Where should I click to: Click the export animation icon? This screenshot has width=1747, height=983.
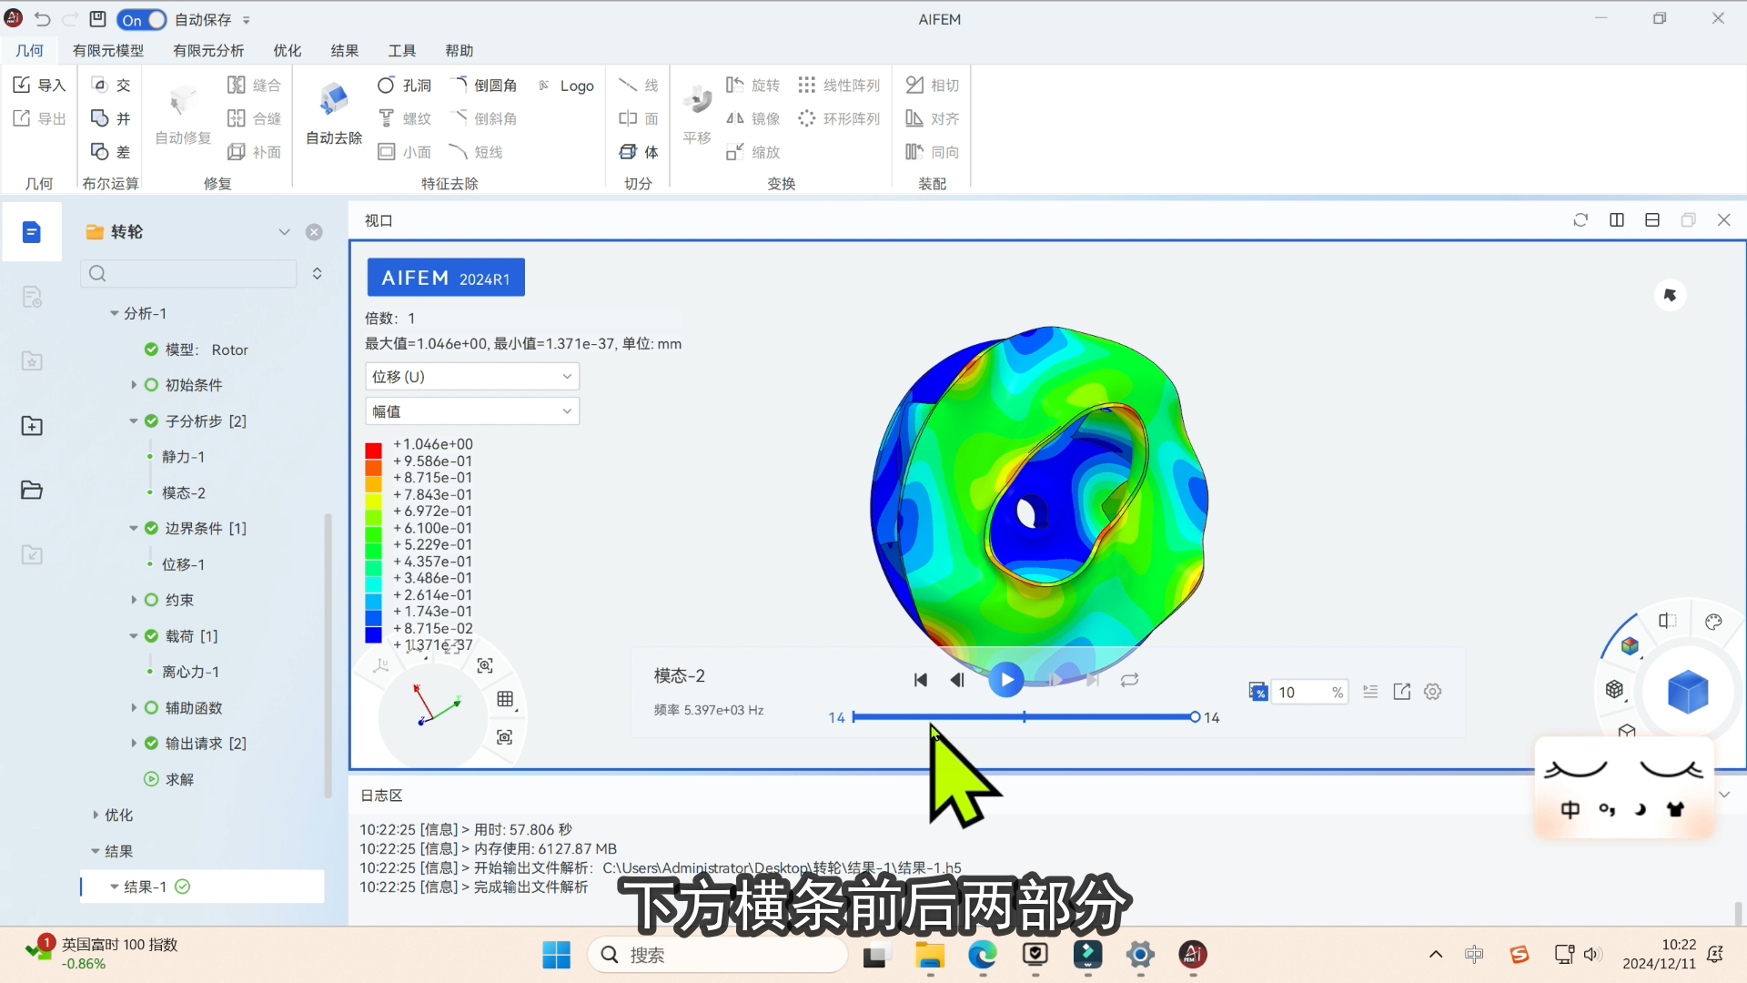1401,692
